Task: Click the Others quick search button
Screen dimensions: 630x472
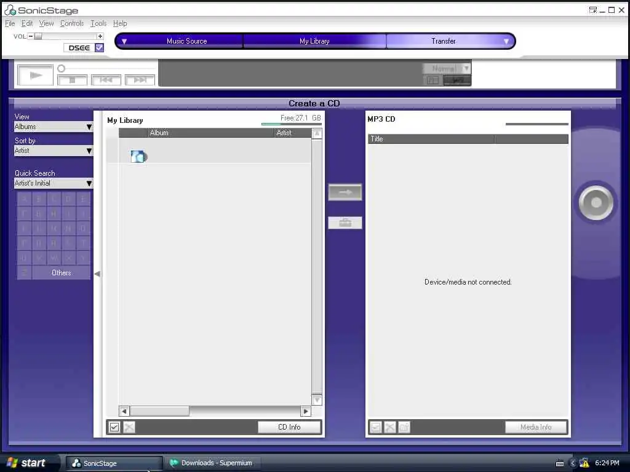Action: coord(62,273)
